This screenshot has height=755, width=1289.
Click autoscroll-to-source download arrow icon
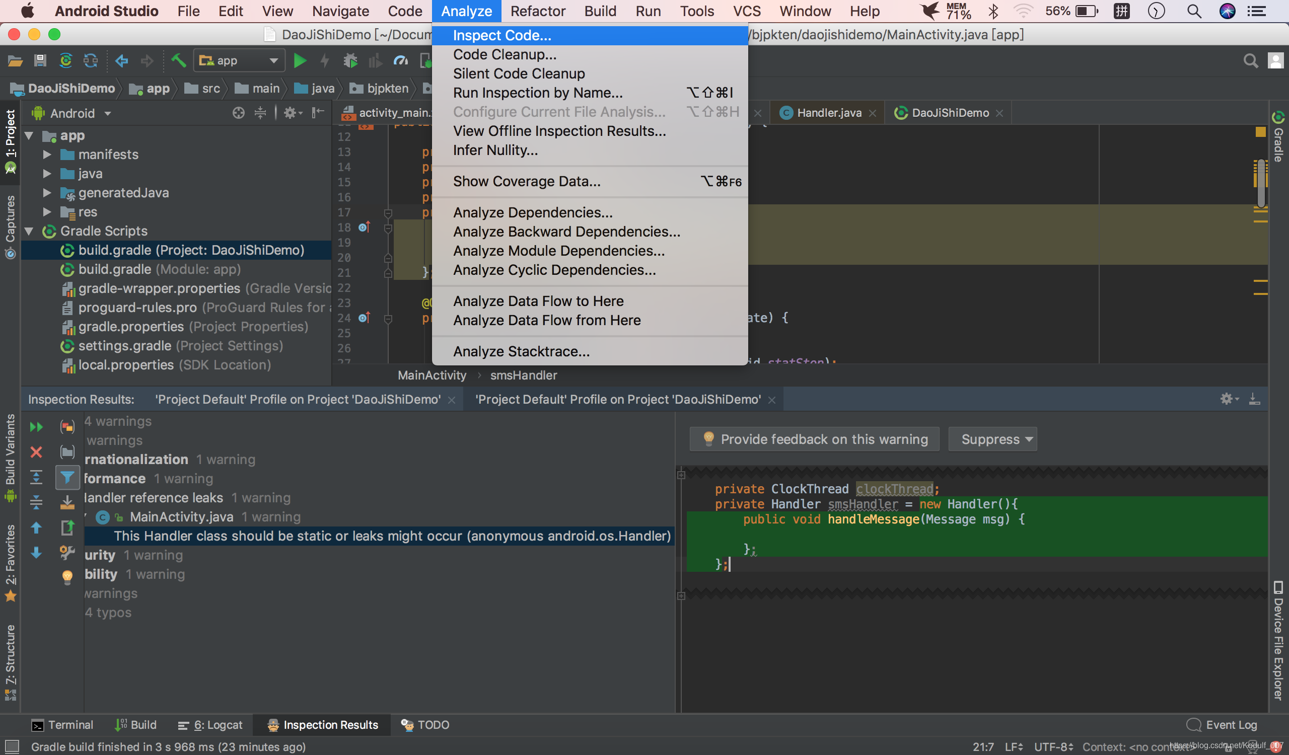pyautogui.click(x=67, y=502)
